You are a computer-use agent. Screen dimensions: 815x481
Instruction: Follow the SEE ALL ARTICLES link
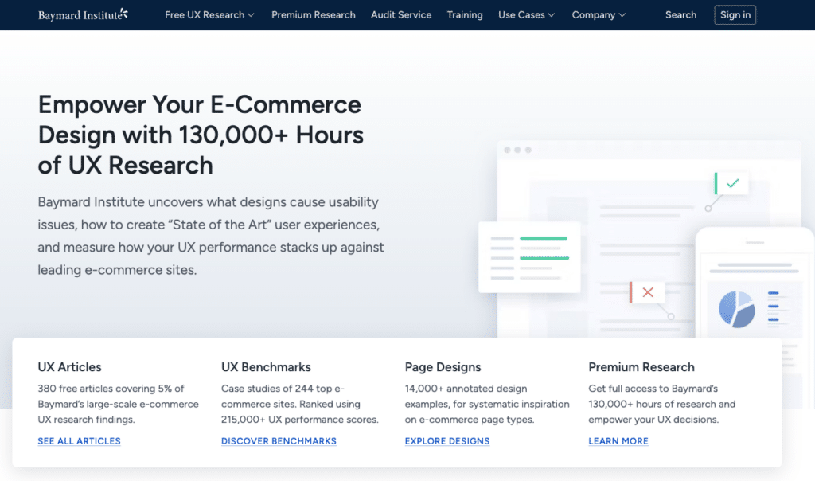[x=79, y=441]
